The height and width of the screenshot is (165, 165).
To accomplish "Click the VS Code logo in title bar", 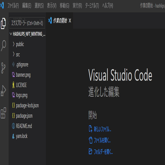I will [2, 6].
